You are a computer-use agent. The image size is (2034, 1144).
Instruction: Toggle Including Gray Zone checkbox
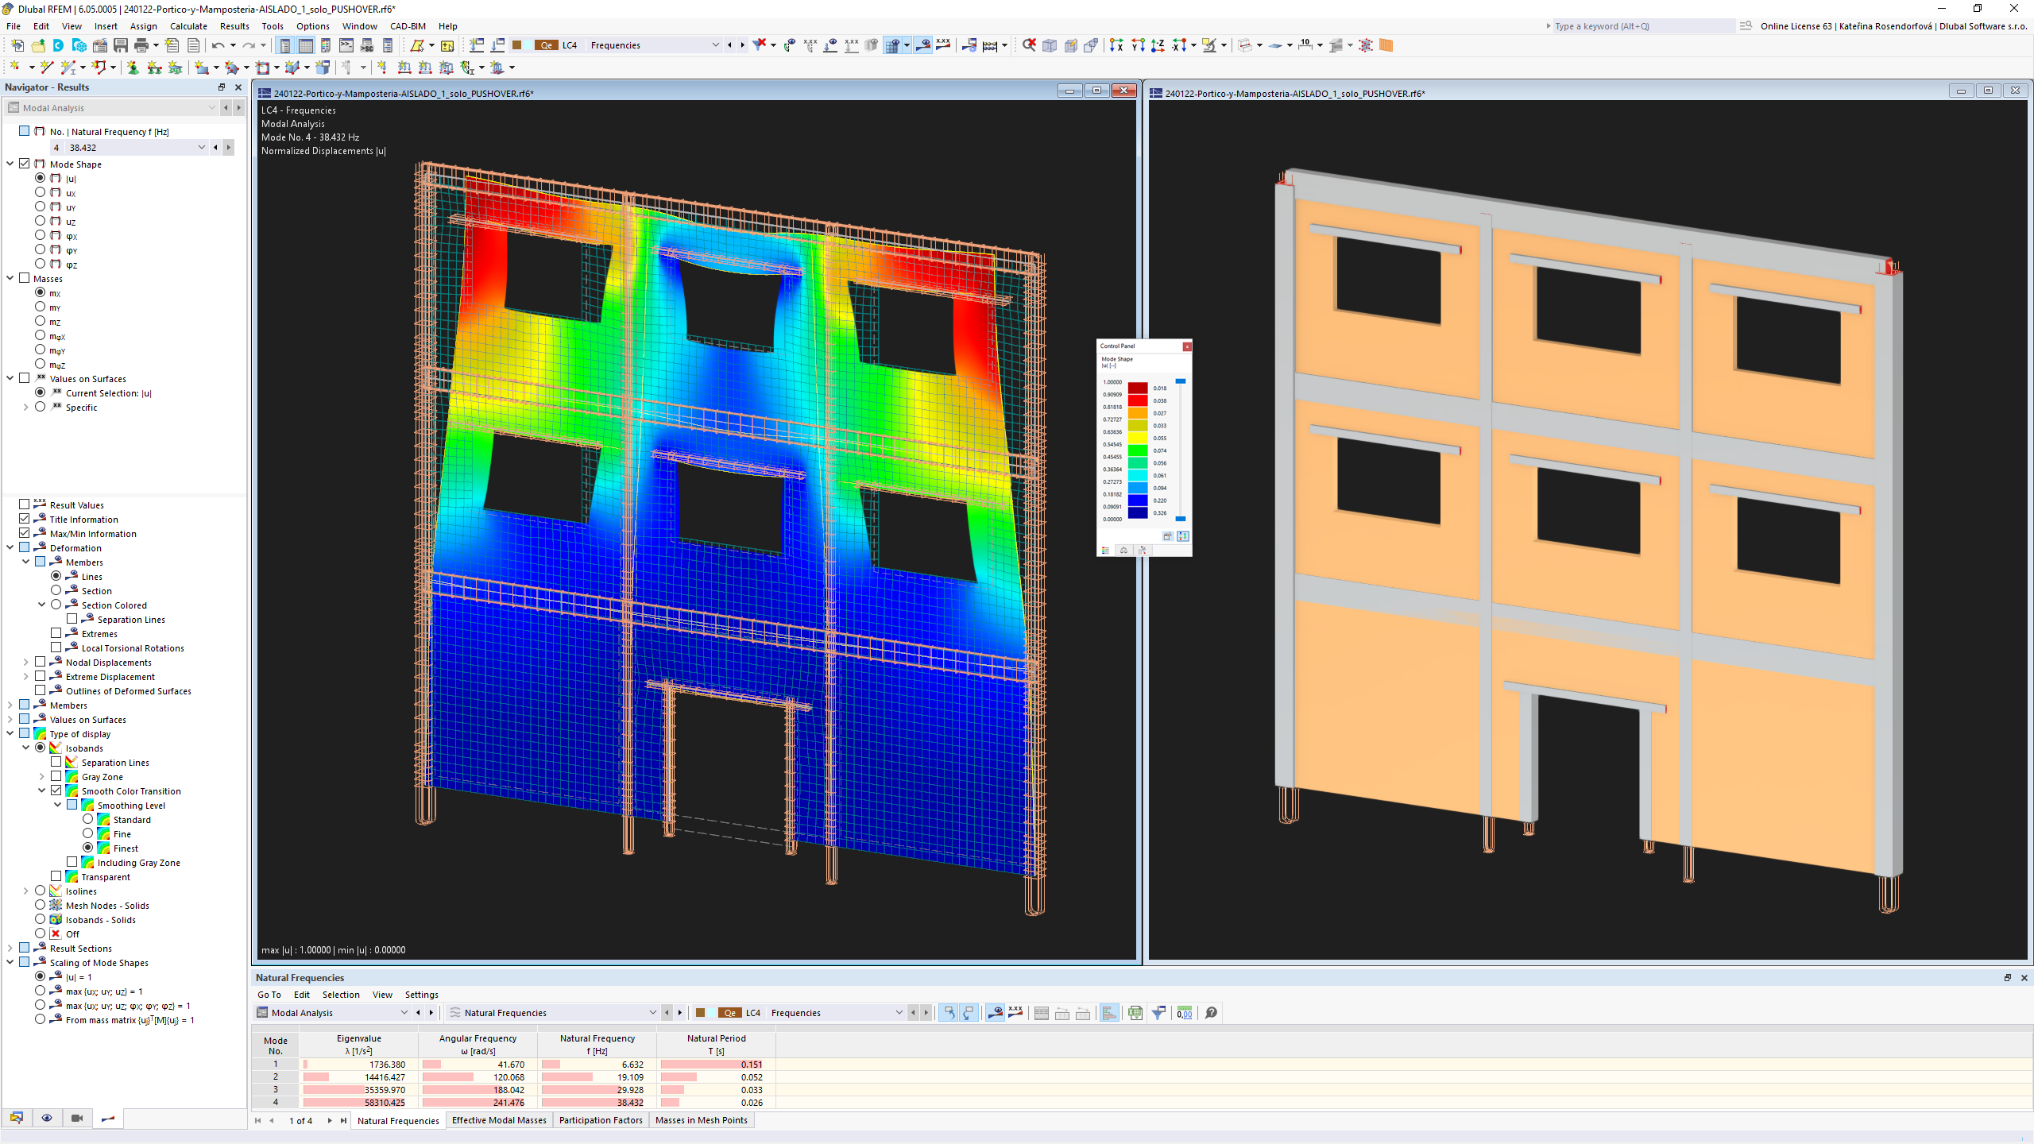click(72, 862)
